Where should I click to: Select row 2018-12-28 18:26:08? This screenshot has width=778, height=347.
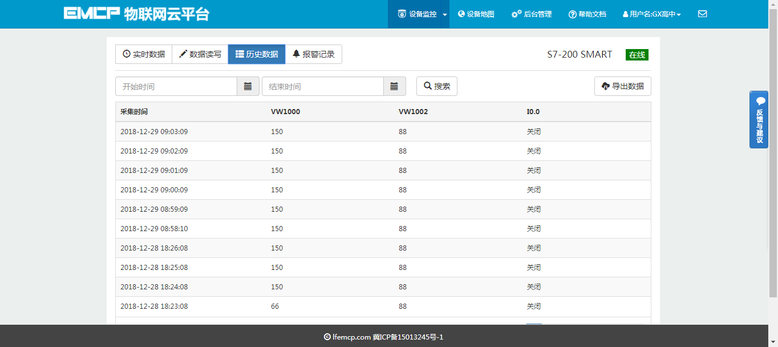click(383, 248)
